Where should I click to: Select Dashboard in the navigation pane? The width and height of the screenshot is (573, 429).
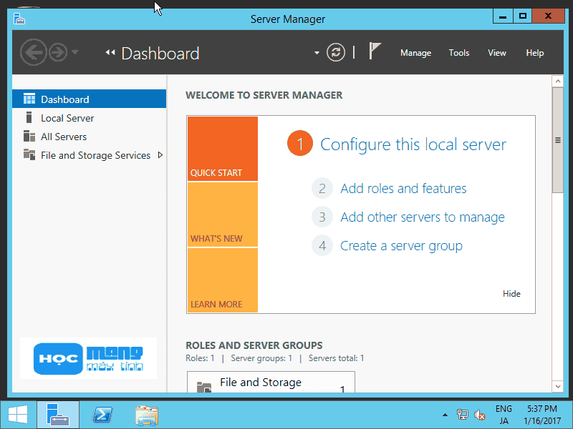89,99
